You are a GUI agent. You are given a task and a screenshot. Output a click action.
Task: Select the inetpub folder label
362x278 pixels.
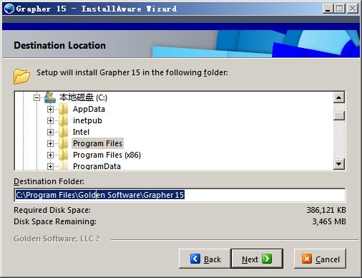(87, 120)
